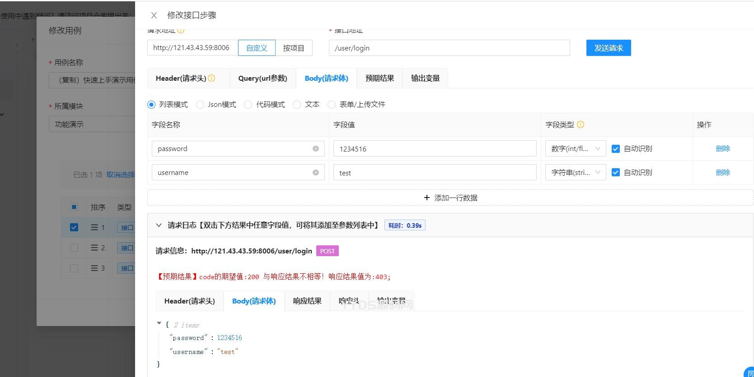Click the plus icon in 添加一行数据 row
Screen dimensions: 754x377
click(426, 198)
